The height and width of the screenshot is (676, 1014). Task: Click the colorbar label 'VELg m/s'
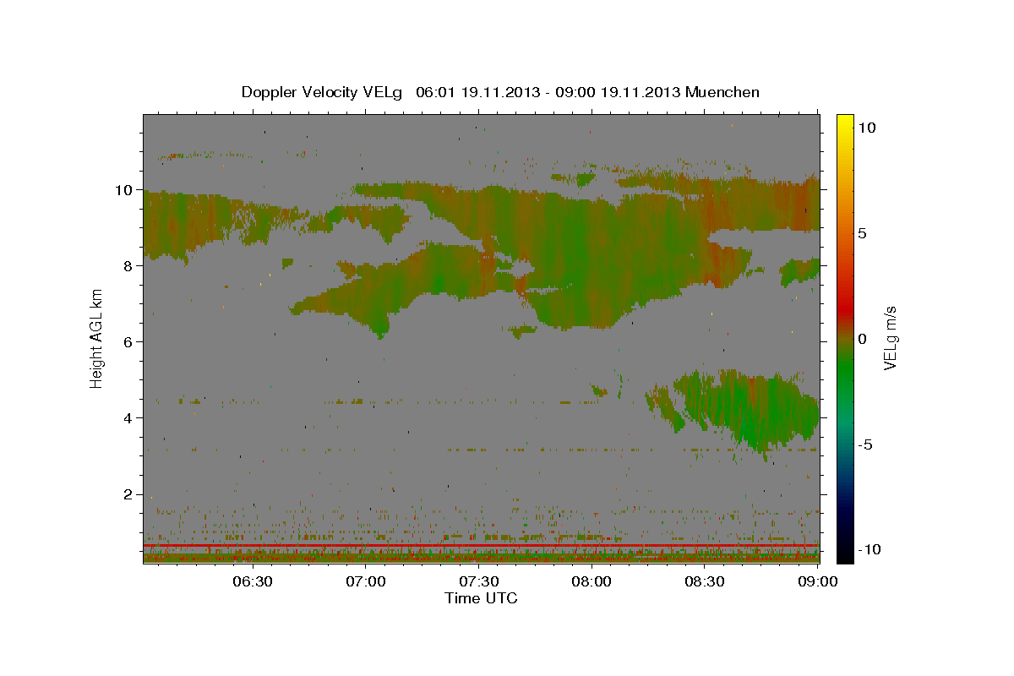[x=890, y=339]
